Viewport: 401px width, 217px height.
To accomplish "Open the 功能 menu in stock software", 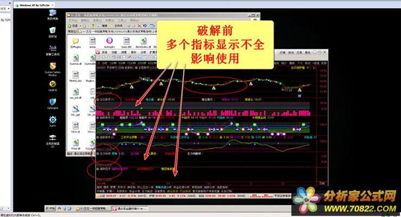I will 114,53.
